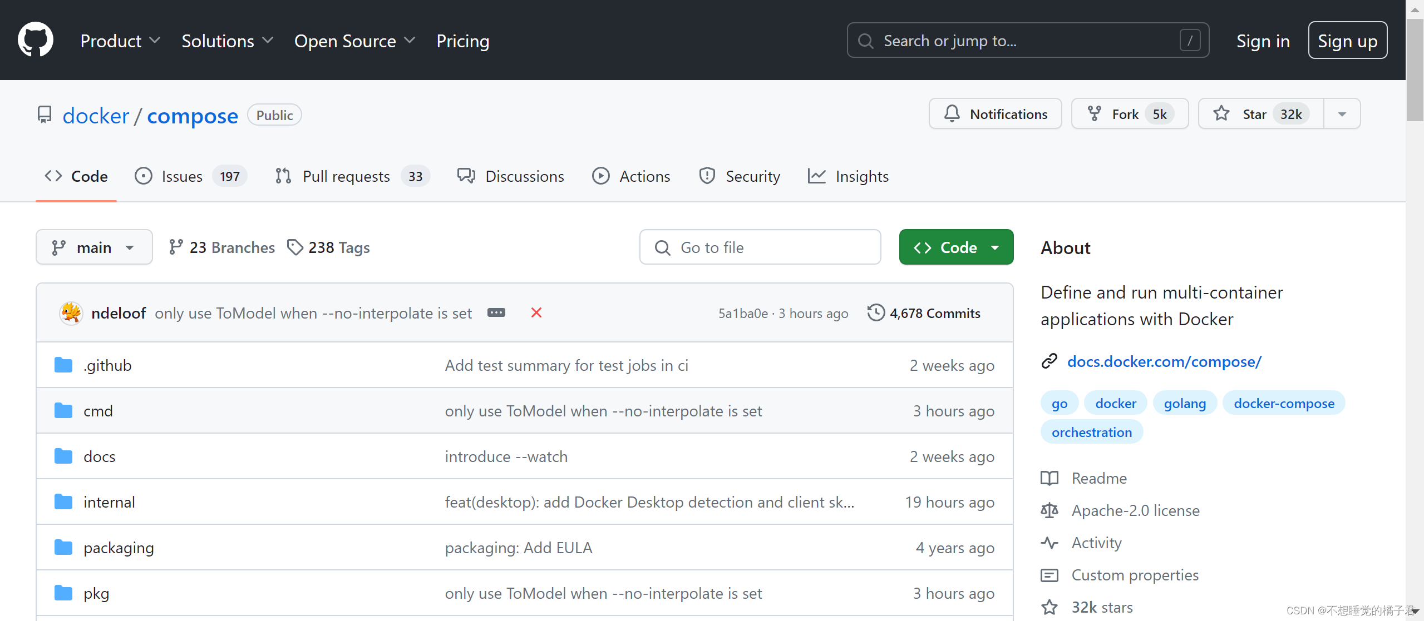Click the bell icon in Notifications
This screenshot has width=1424, height=621.
[952, 114]
